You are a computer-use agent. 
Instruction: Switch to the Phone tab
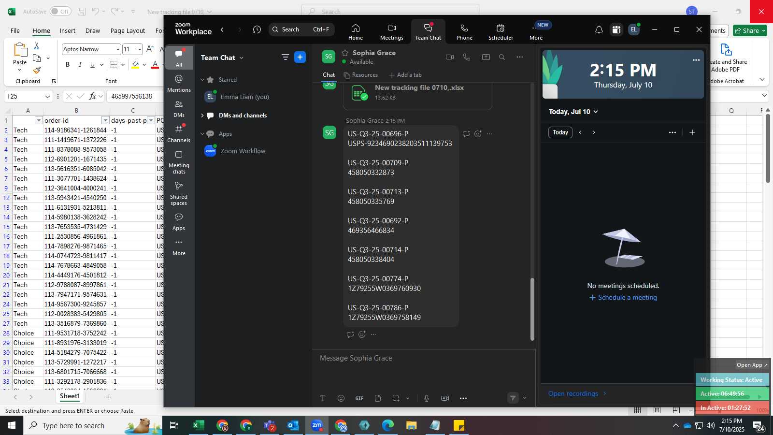(464, 32)
